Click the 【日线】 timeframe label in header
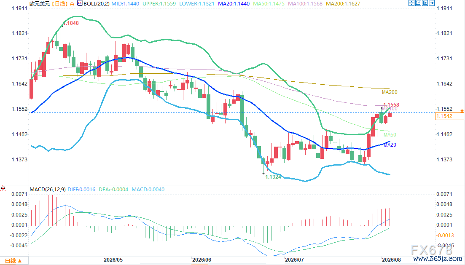 click(59, 4)
